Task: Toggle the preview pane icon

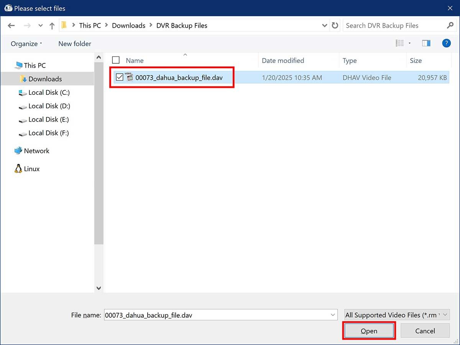Action: click(426, 43)
